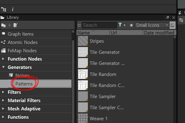Select the truncated Tile Generator ... item
This screenshot has height=123, width=185.
pos(107,63)
